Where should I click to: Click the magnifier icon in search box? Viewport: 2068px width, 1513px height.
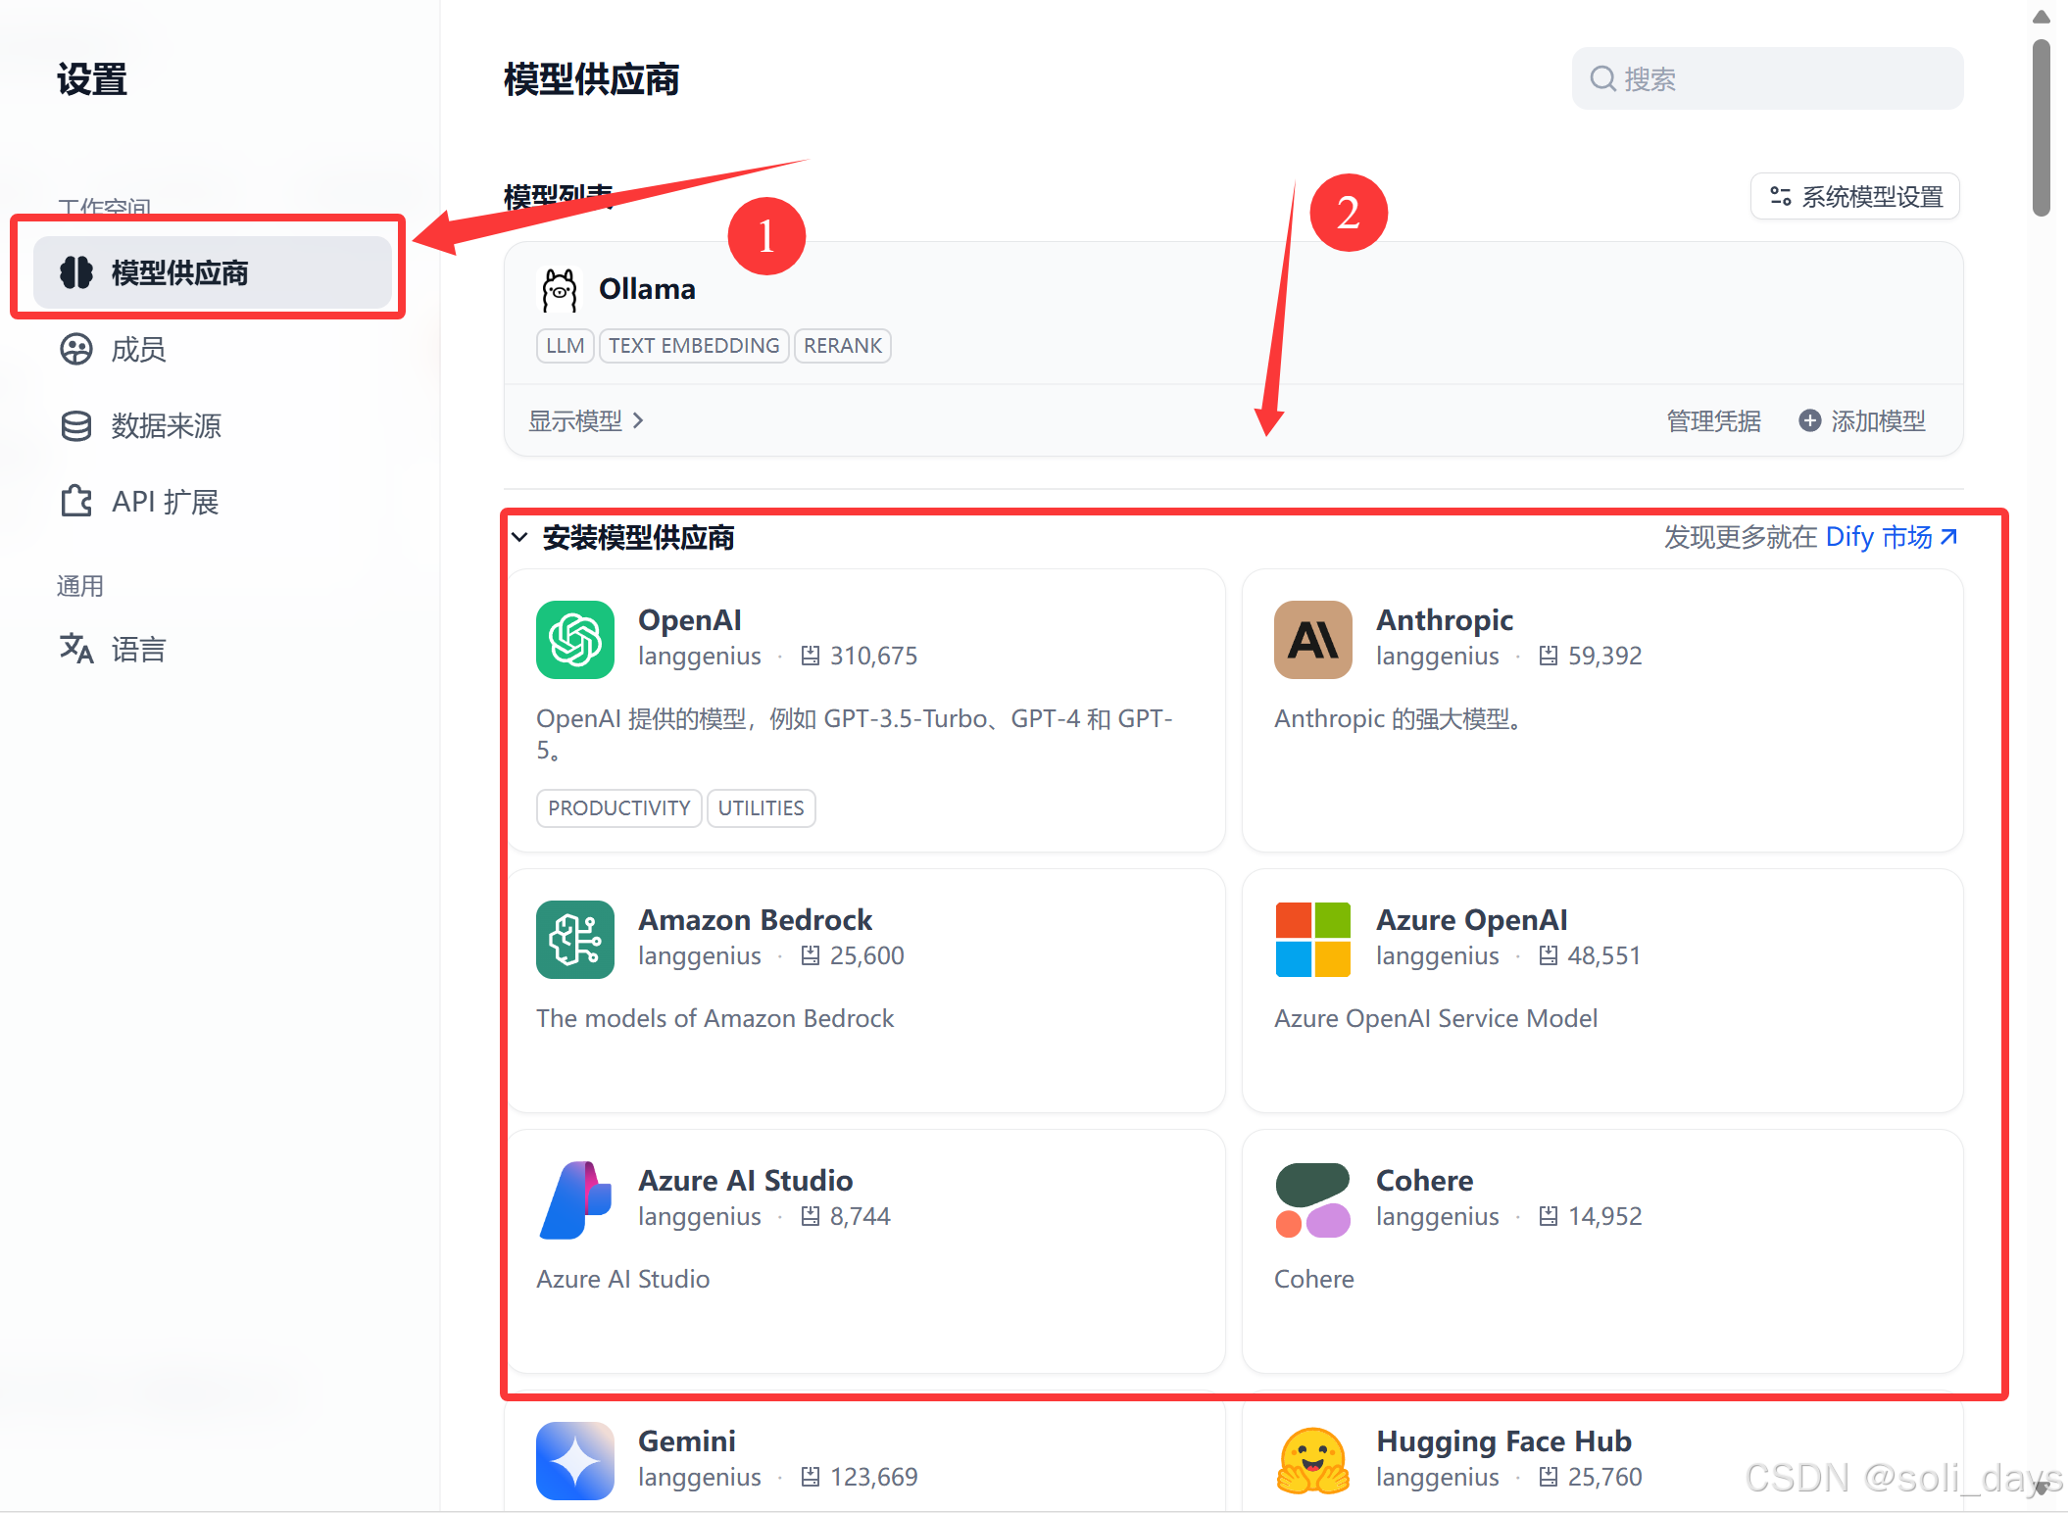(x=1602, y=78)
